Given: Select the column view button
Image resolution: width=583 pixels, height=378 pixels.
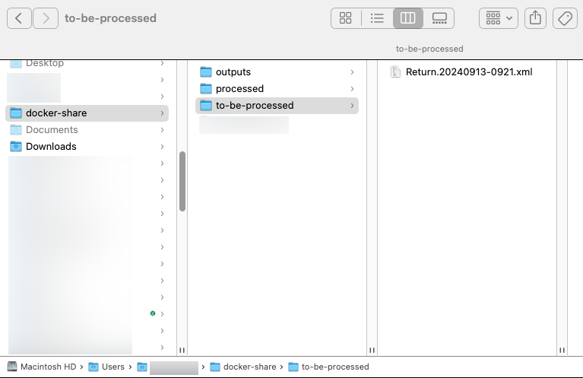Looking at the screenshot, I should 408,18.
